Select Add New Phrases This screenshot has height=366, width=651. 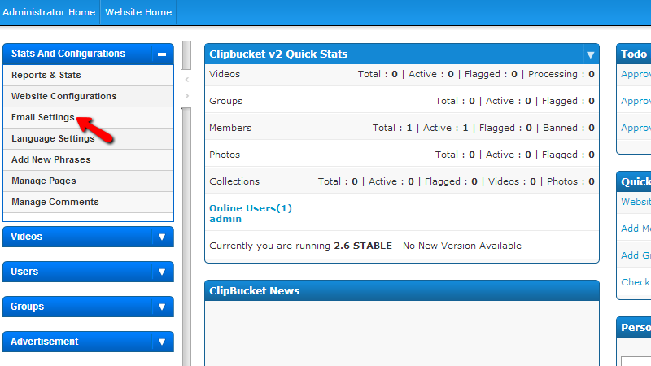88,159
